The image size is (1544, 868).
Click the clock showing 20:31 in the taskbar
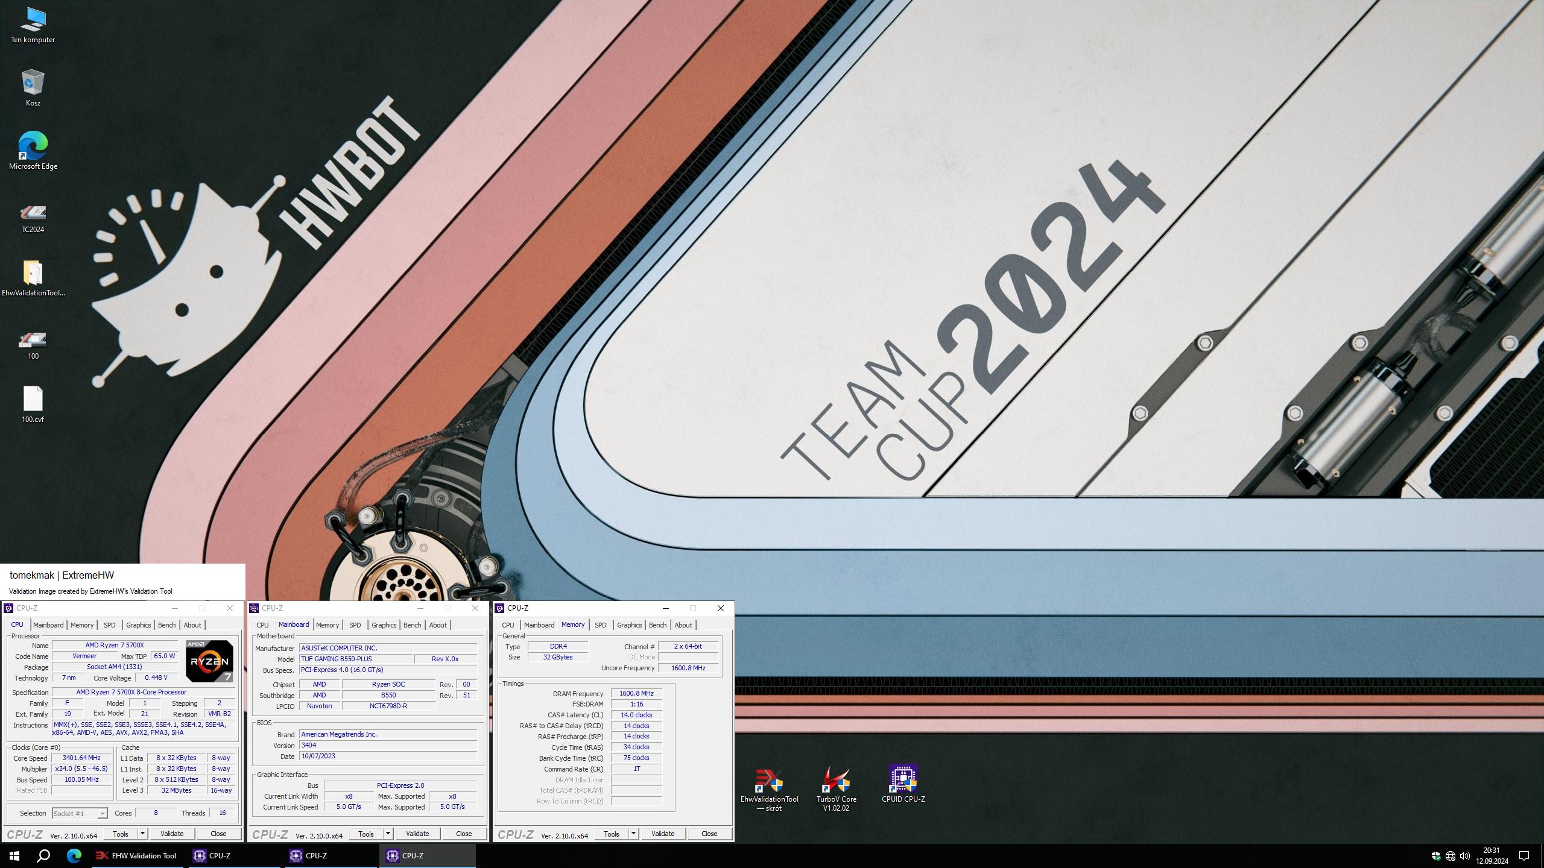click(x=1492, y=851)
